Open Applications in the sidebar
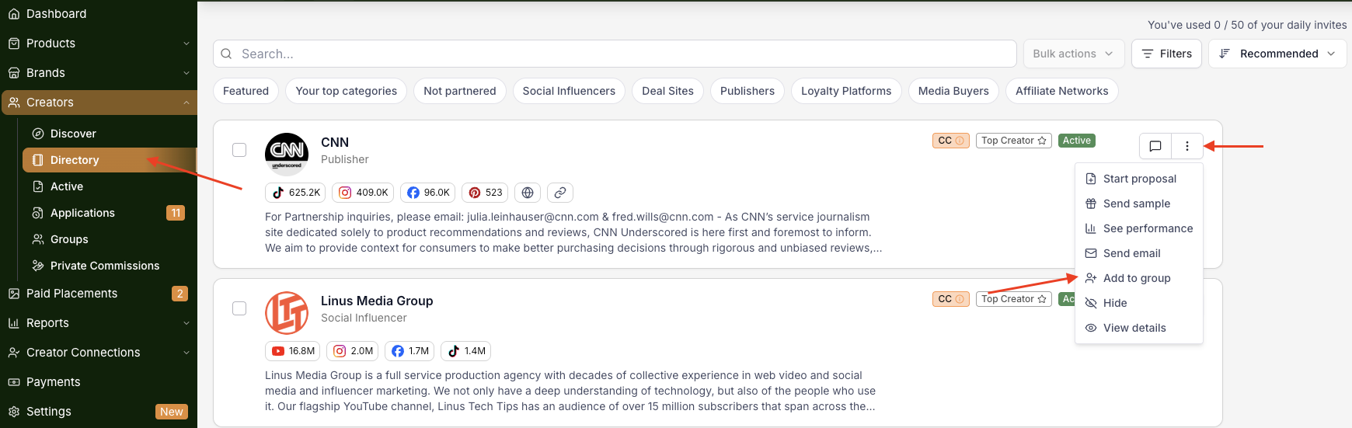 [82, 213]
